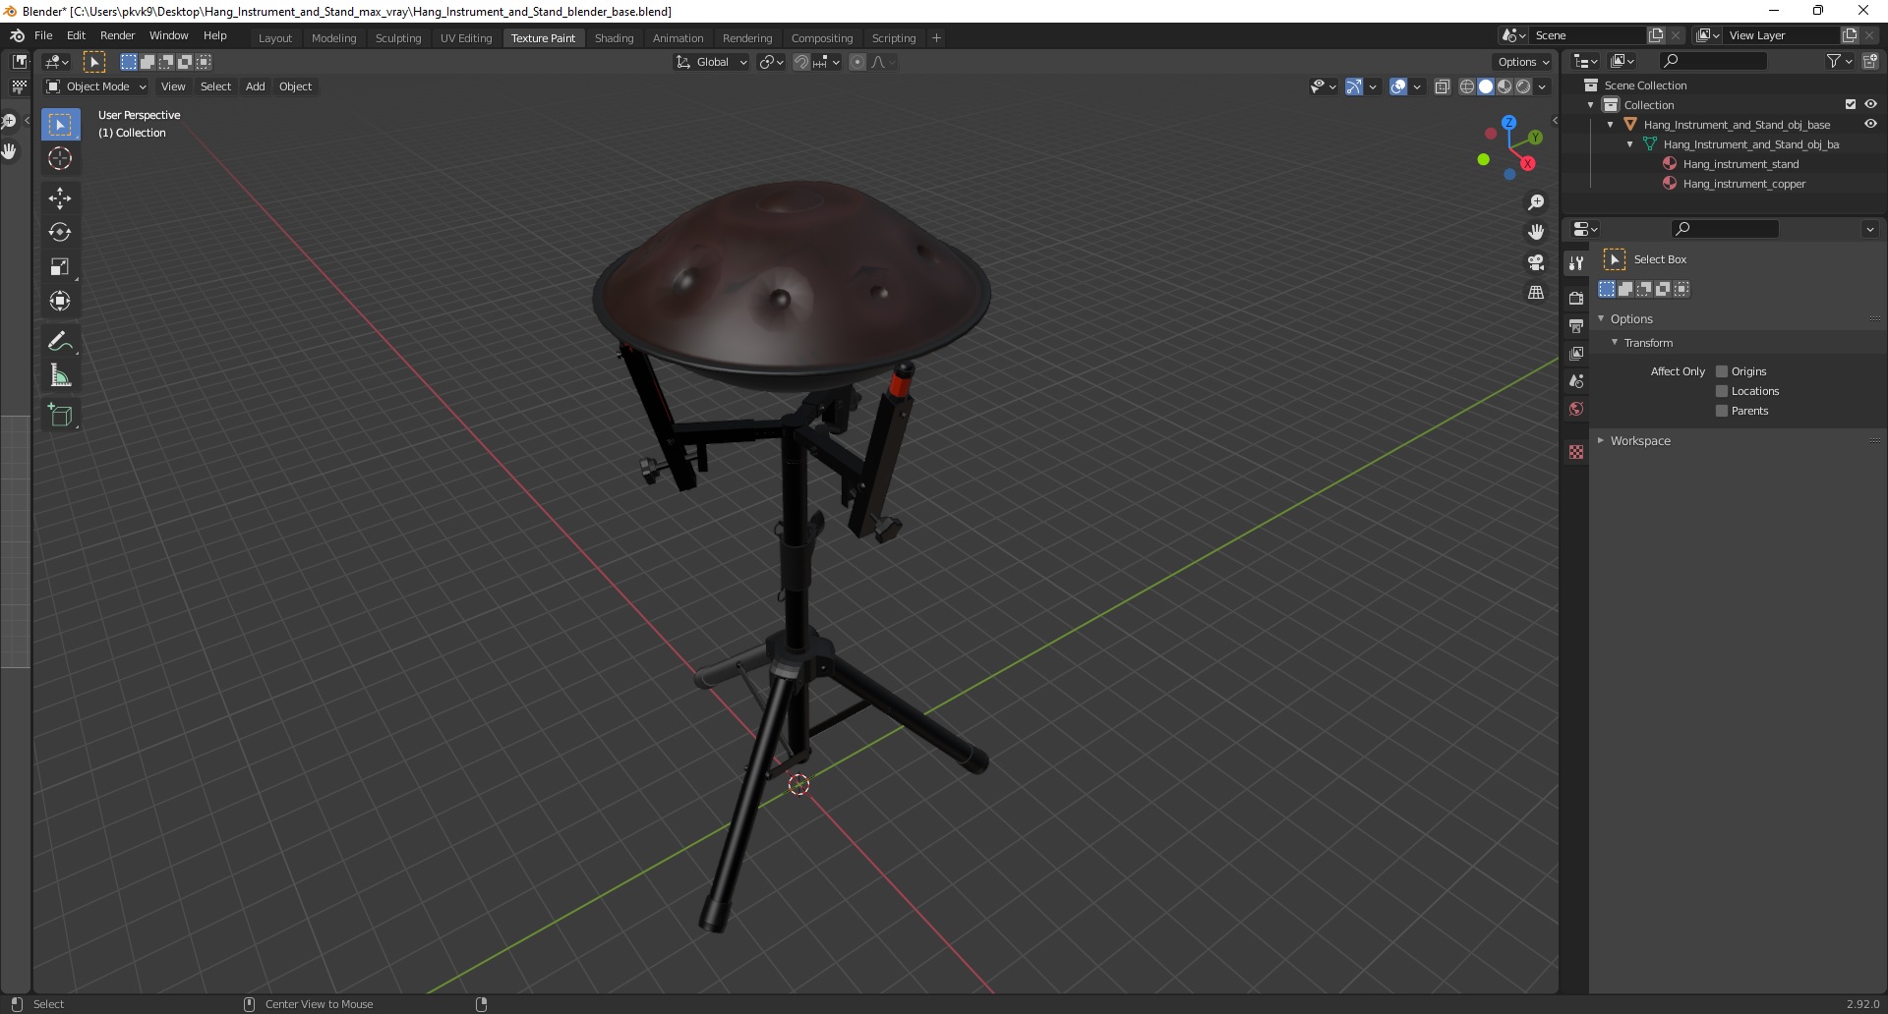This screenshot has height=1014, width=1888.
Task: Open the Object Mode dropdown
Action: [96, 86]
